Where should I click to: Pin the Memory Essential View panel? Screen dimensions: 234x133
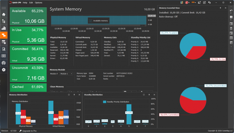coord(220,8)
